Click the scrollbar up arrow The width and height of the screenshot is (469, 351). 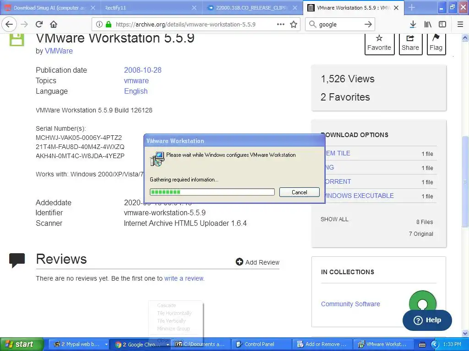coord(465,37)
